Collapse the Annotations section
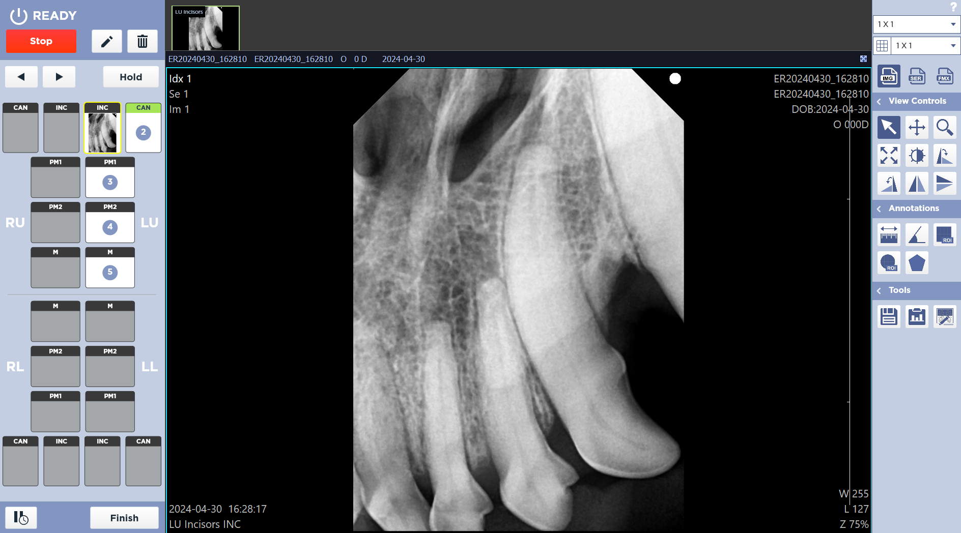Image resolution: width=961 pixels, height=533 pixels. pyautogui.click(x=879, y=209)
